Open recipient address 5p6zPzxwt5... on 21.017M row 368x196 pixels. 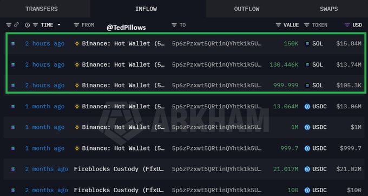(216, 169)
